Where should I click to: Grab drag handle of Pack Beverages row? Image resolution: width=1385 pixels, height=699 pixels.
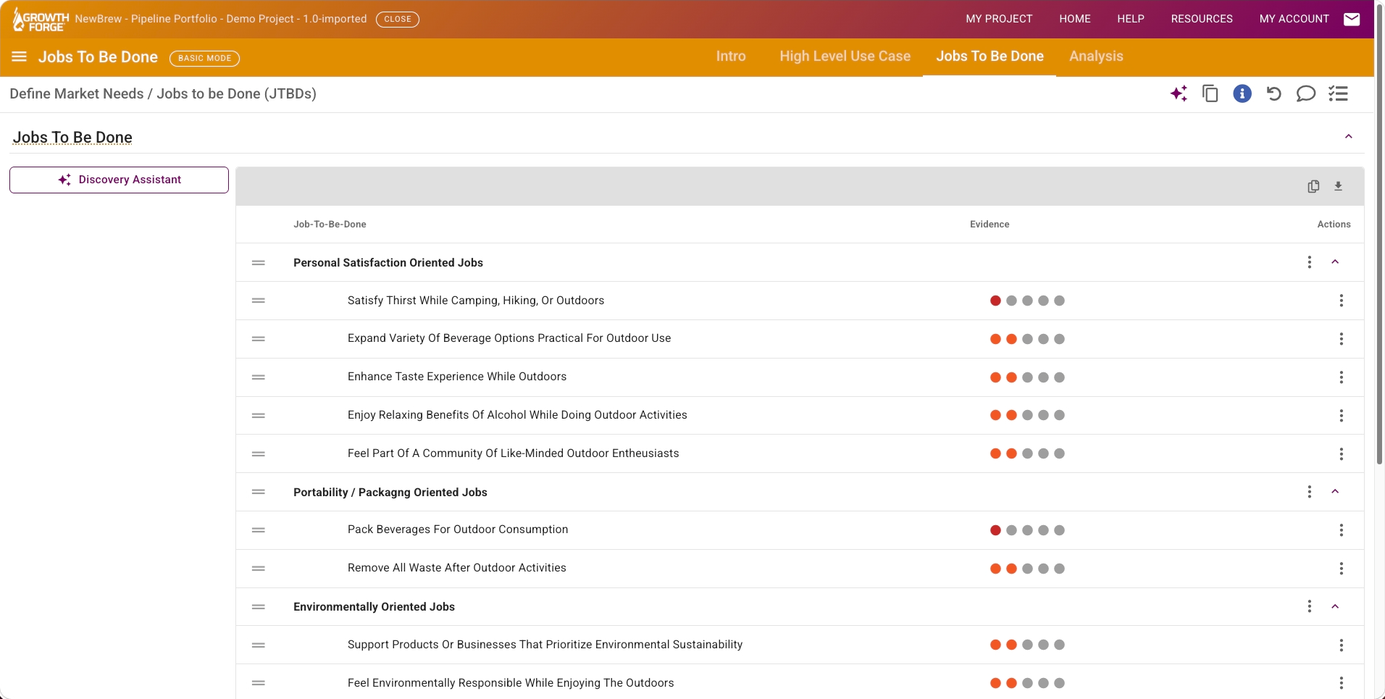[x=258, y=530]
